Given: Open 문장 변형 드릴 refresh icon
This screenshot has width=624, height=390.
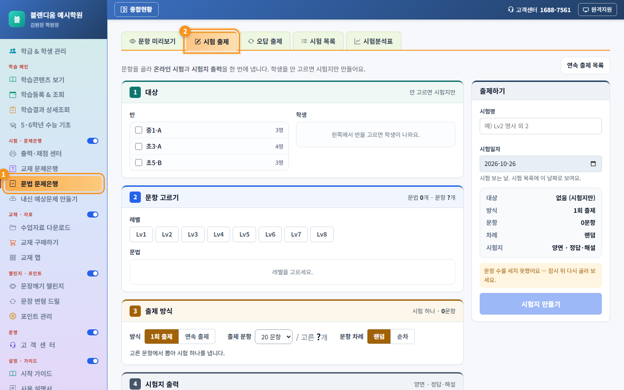Looking at the screenshot, I should tap(13, 301).
